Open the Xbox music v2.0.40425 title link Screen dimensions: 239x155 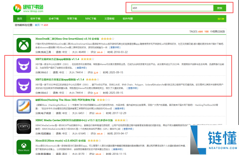coord(61,141)
